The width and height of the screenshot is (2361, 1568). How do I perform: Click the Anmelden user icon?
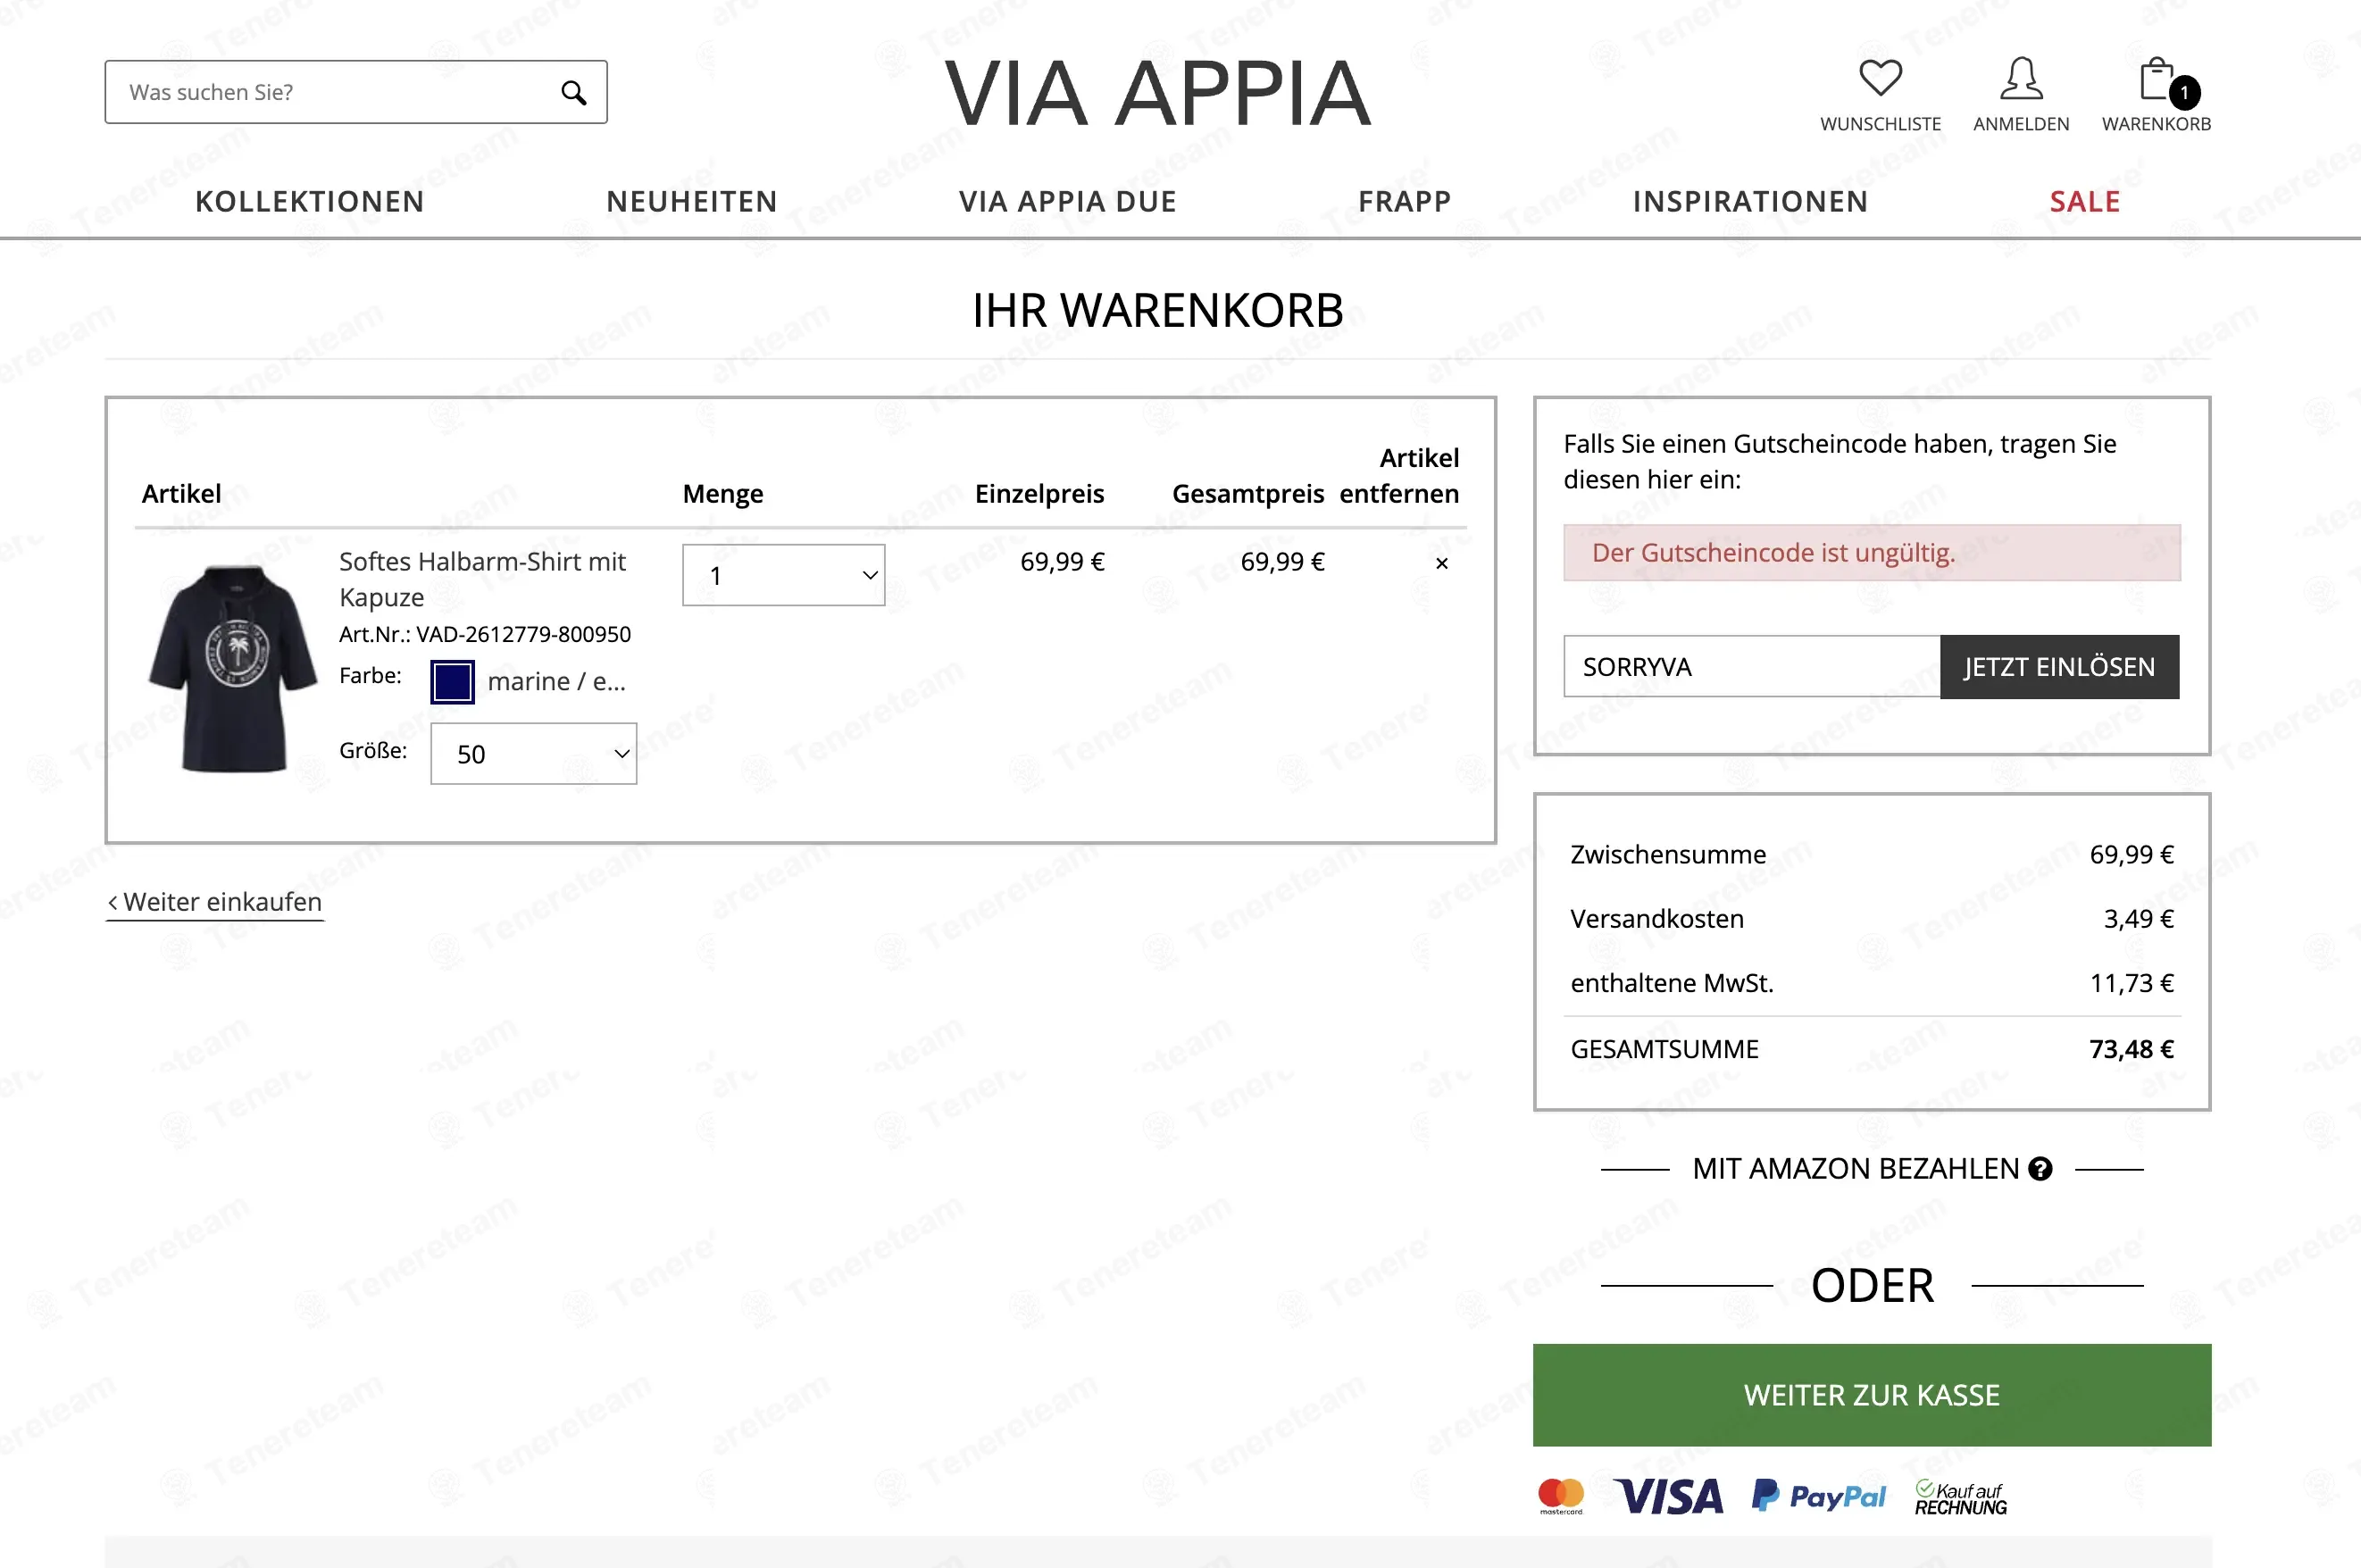click(2021, 78)
